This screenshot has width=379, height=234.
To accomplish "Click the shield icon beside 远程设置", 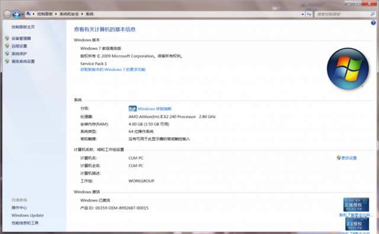I will [x=7, y=46].
